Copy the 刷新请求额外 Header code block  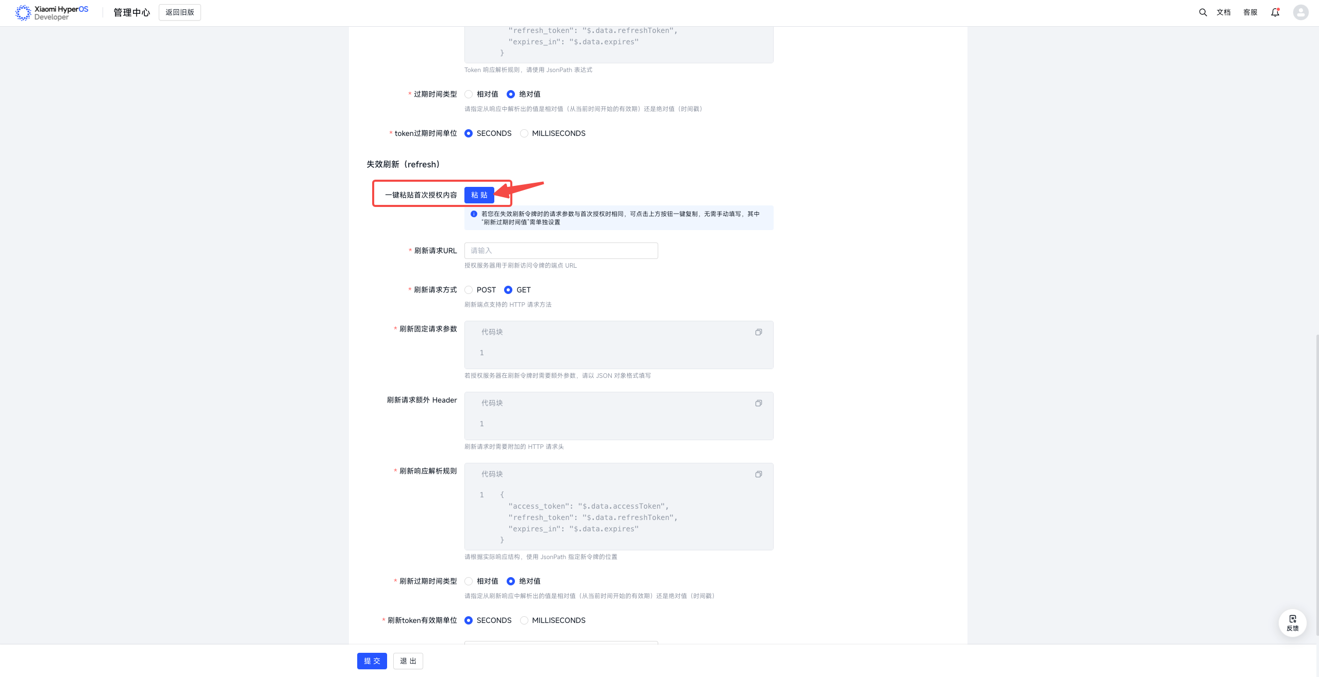point(758,403)
